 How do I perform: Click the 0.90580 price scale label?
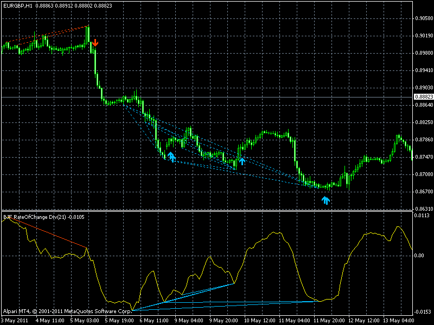tap(424, 18)
